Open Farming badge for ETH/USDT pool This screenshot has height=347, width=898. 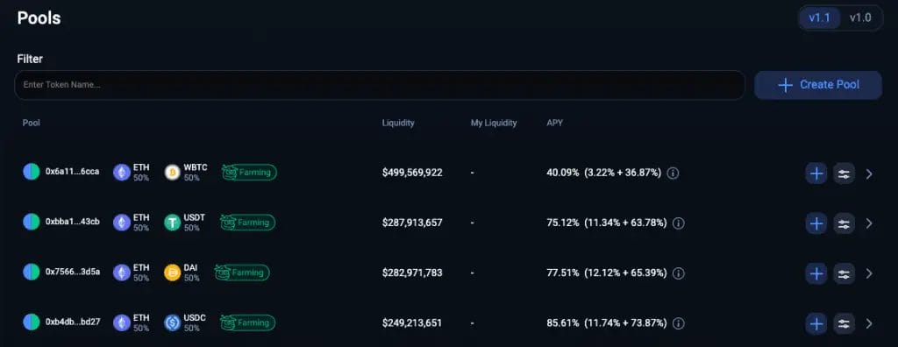tap(247, 223)
